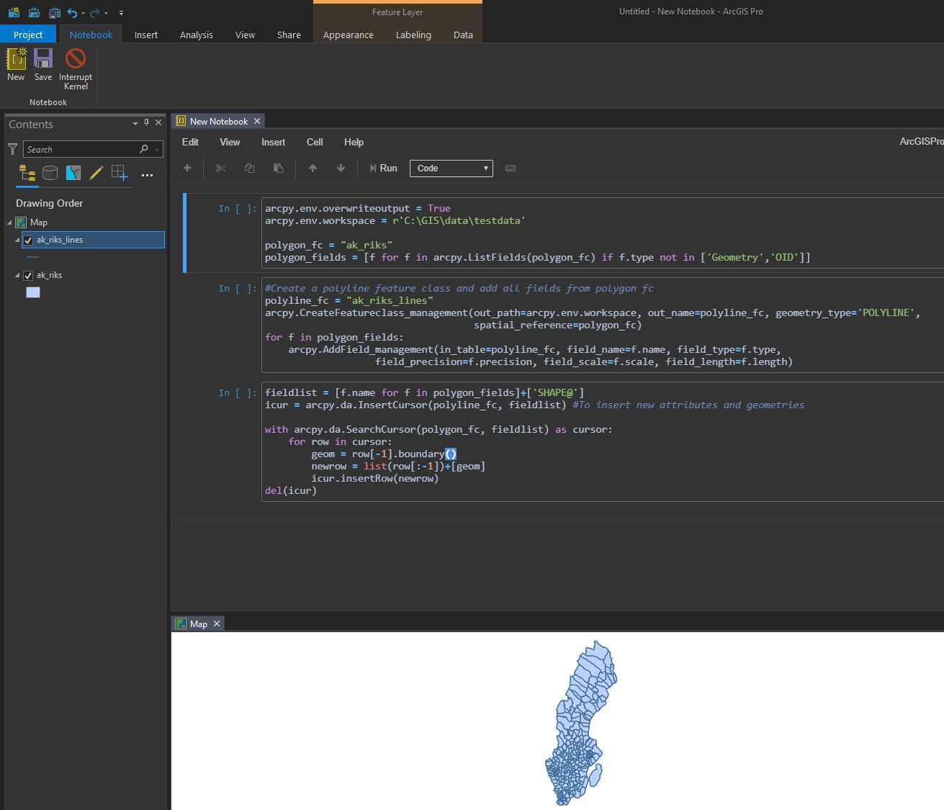This screenshot has height=810, width=944.
Task: Collapse the ak_riks_lines layer expander
Action: 17,240
